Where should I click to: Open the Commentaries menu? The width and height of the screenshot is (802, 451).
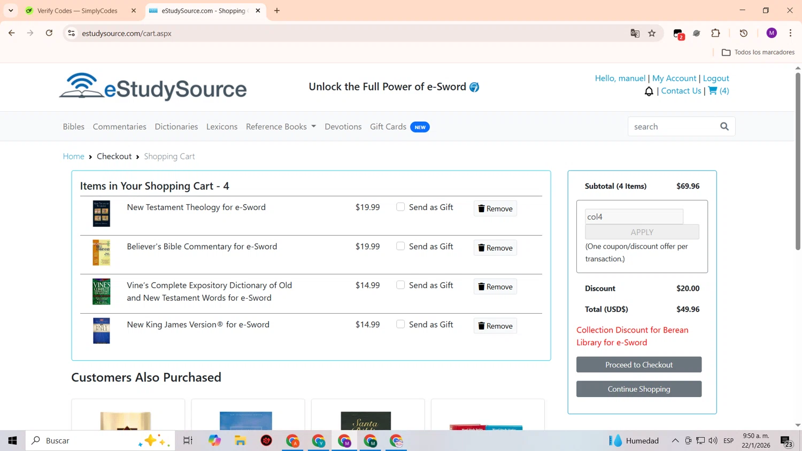coord(119,127)
